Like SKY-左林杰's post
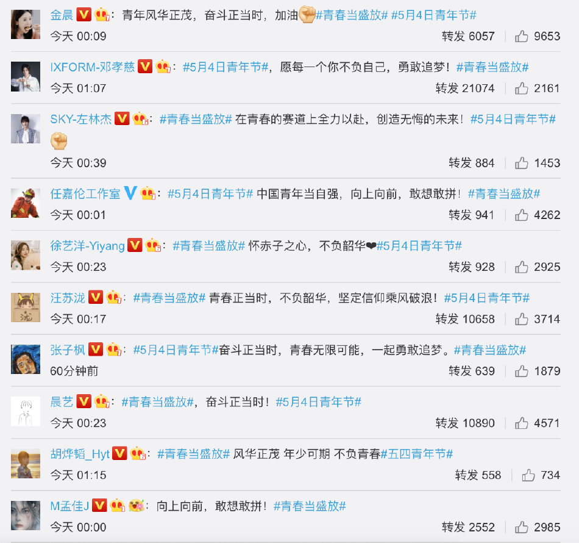579x543 pixels. [x=521, y=163]
